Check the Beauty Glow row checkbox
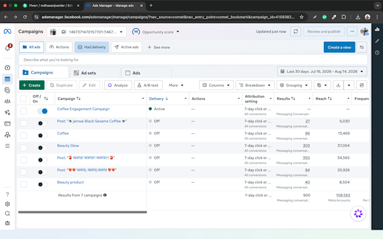Image resolution: width=383 pixels, height=239 pixels. (24, 148)
